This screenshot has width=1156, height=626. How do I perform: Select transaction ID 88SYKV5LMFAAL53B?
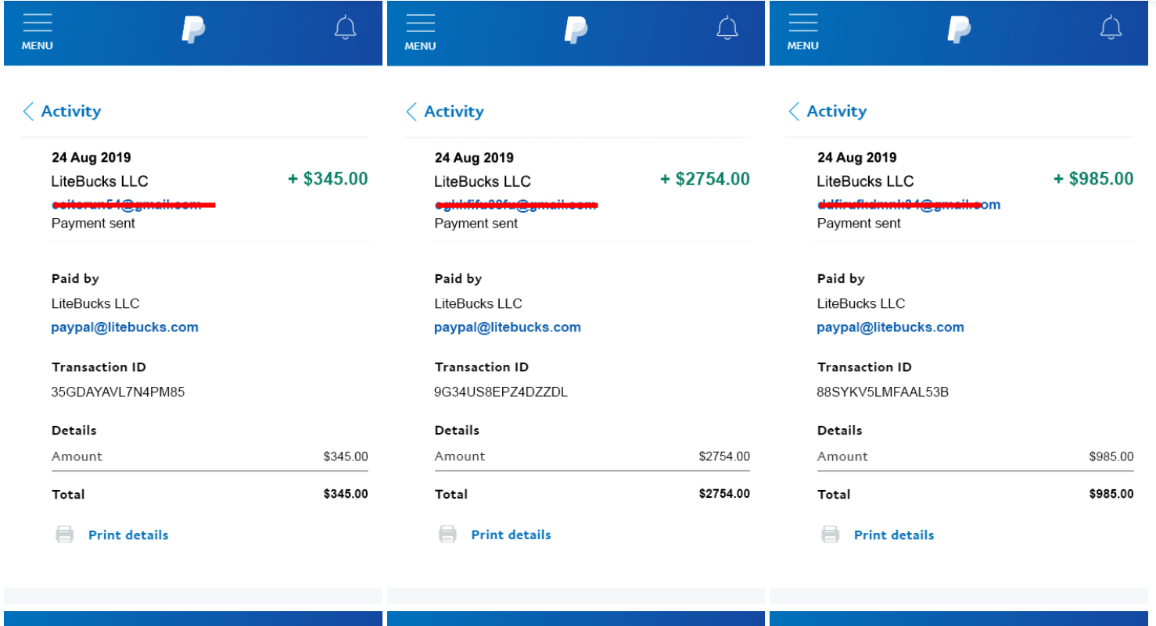tap(883, 392)
